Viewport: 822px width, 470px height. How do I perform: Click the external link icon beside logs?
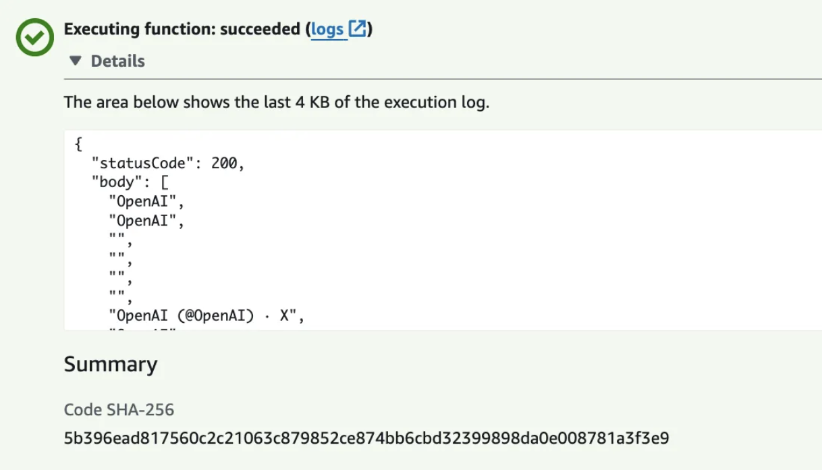pyautogui.click(x=358, y=30)
